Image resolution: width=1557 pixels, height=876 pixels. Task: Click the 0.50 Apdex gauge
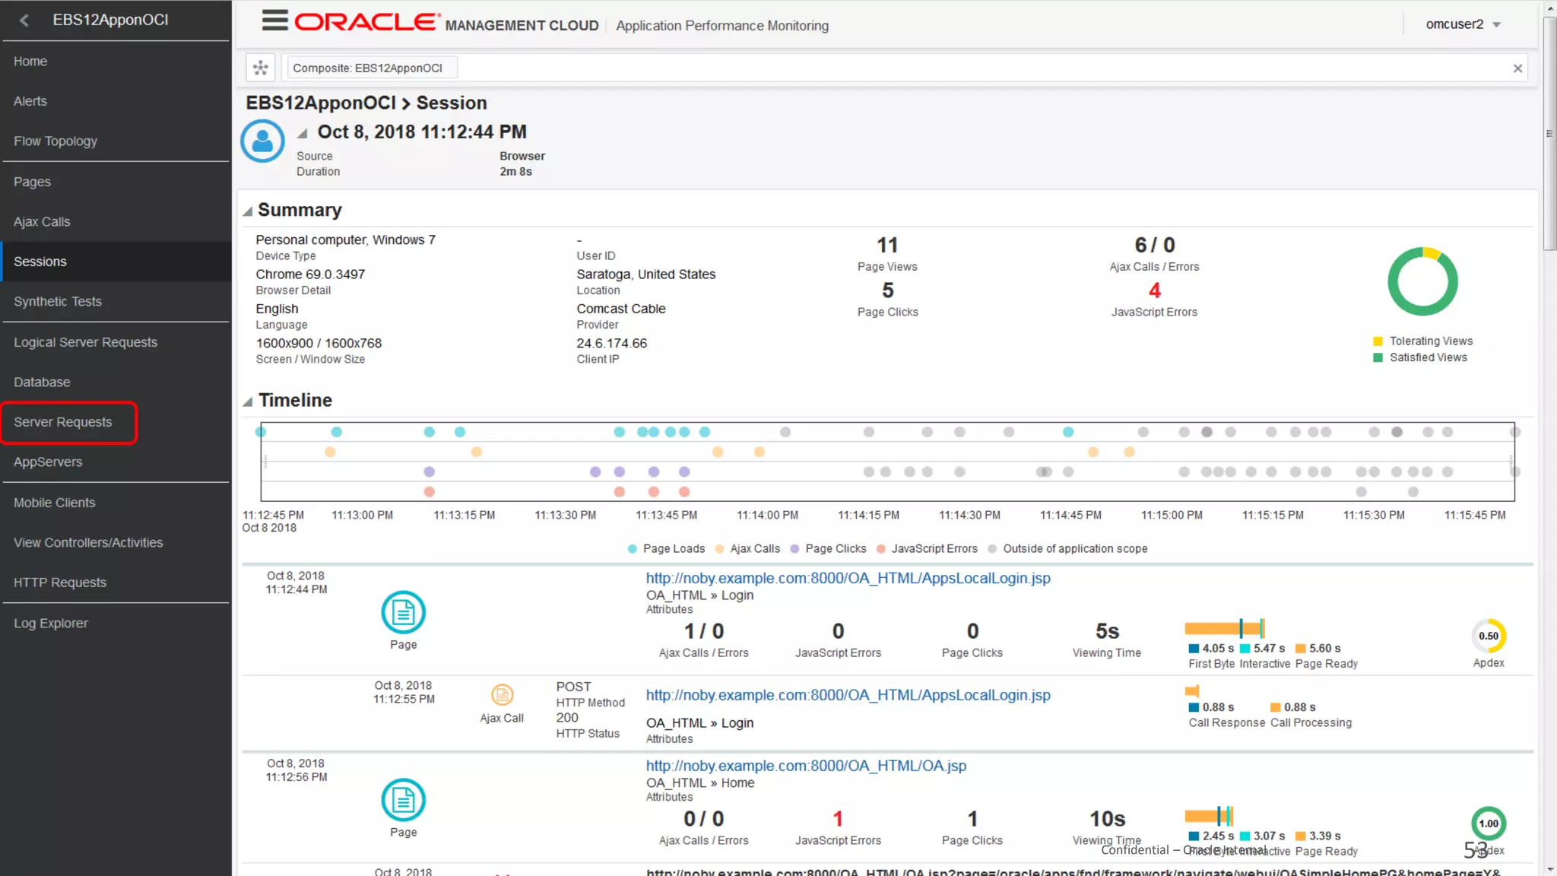coord(1489,636)
